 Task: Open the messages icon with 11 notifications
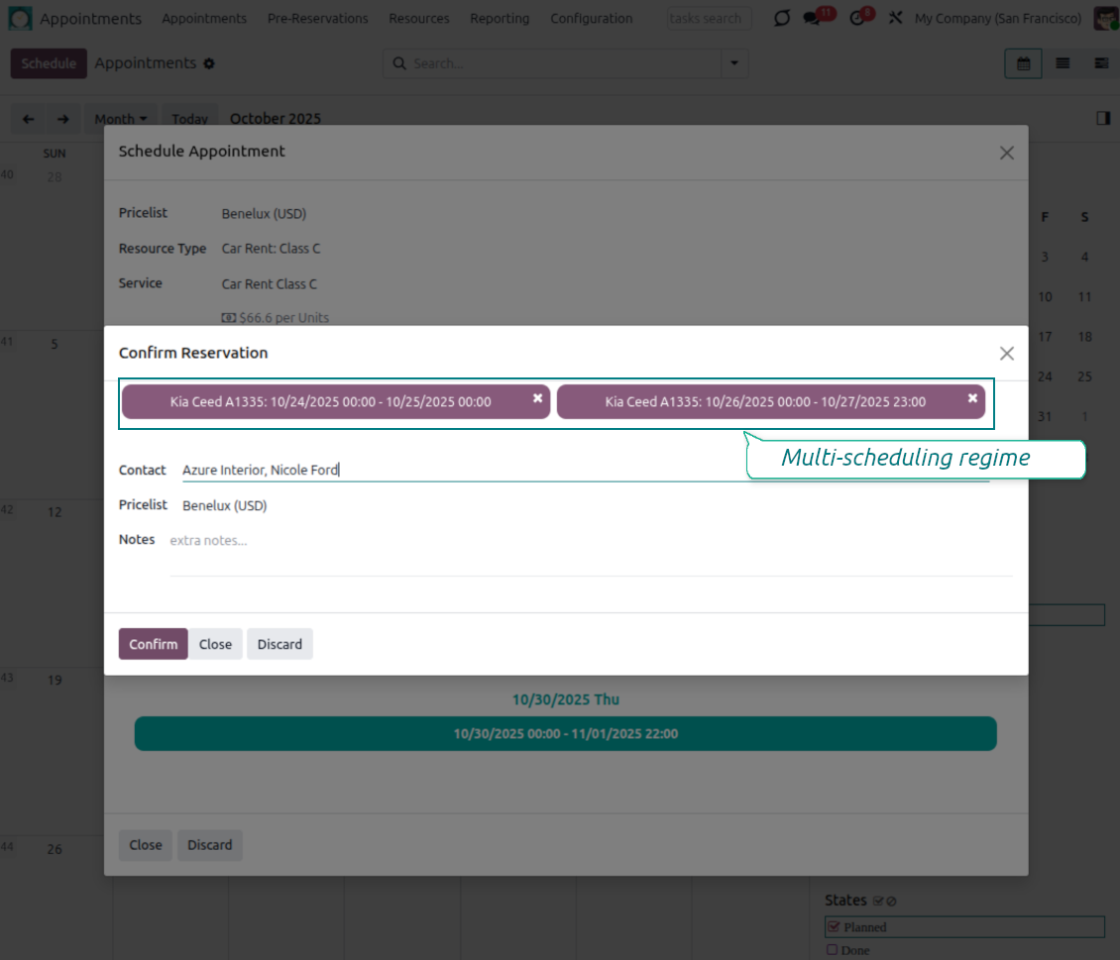point(813,19)
